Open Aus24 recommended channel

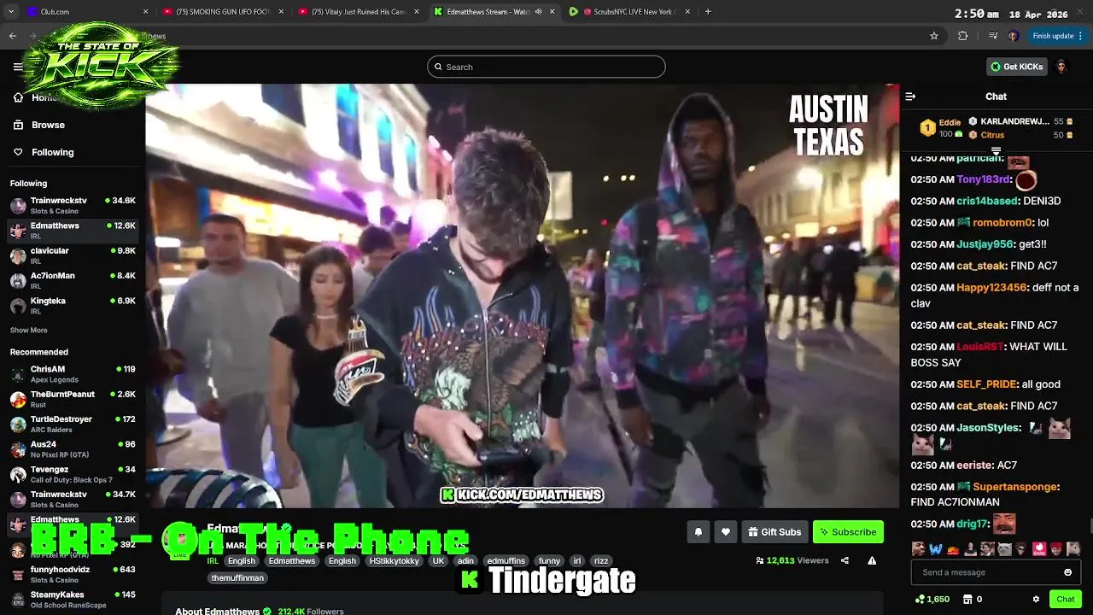[73, 449]
